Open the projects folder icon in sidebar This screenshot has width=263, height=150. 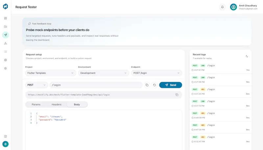click(5, 27)
